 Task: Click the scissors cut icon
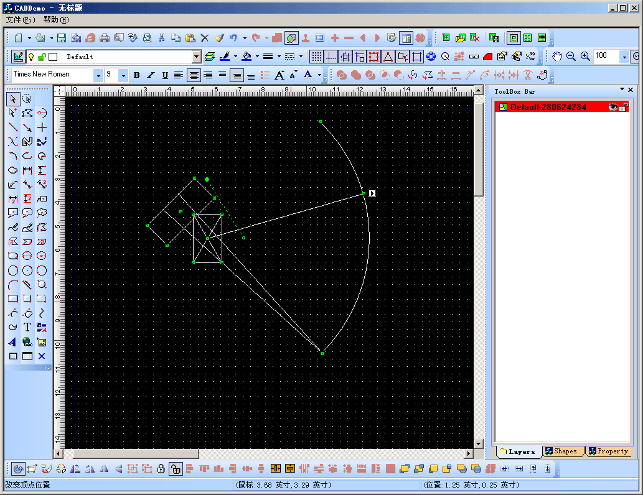[x=161, y=38]
